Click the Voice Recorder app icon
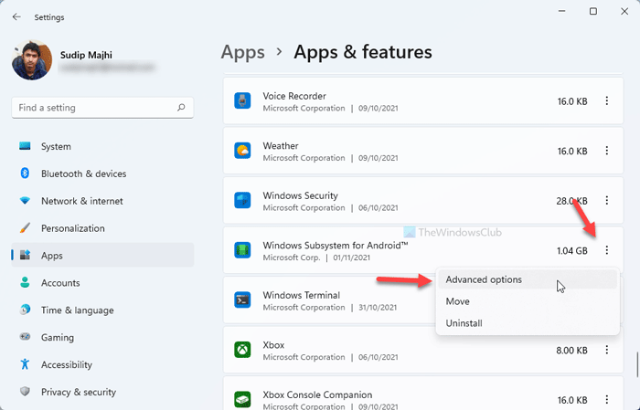 (x=242, y=100)
